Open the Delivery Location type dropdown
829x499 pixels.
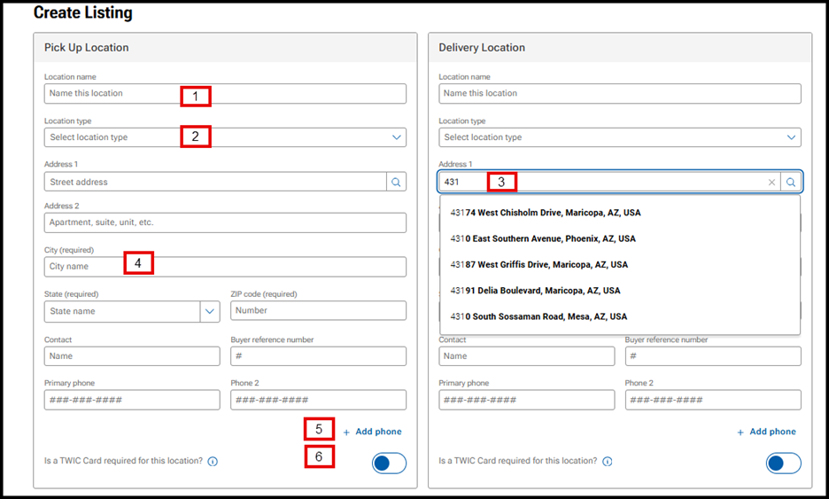tap(619, 137)
